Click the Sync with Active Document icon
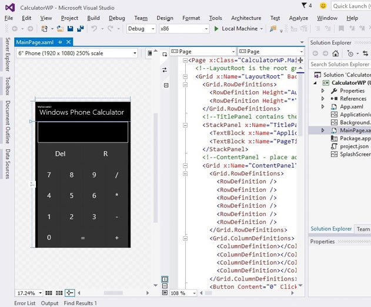The image size is (371, 307). coord(365,54)
